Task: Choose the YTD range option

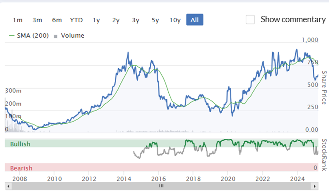Action: [x=76, y=20]
